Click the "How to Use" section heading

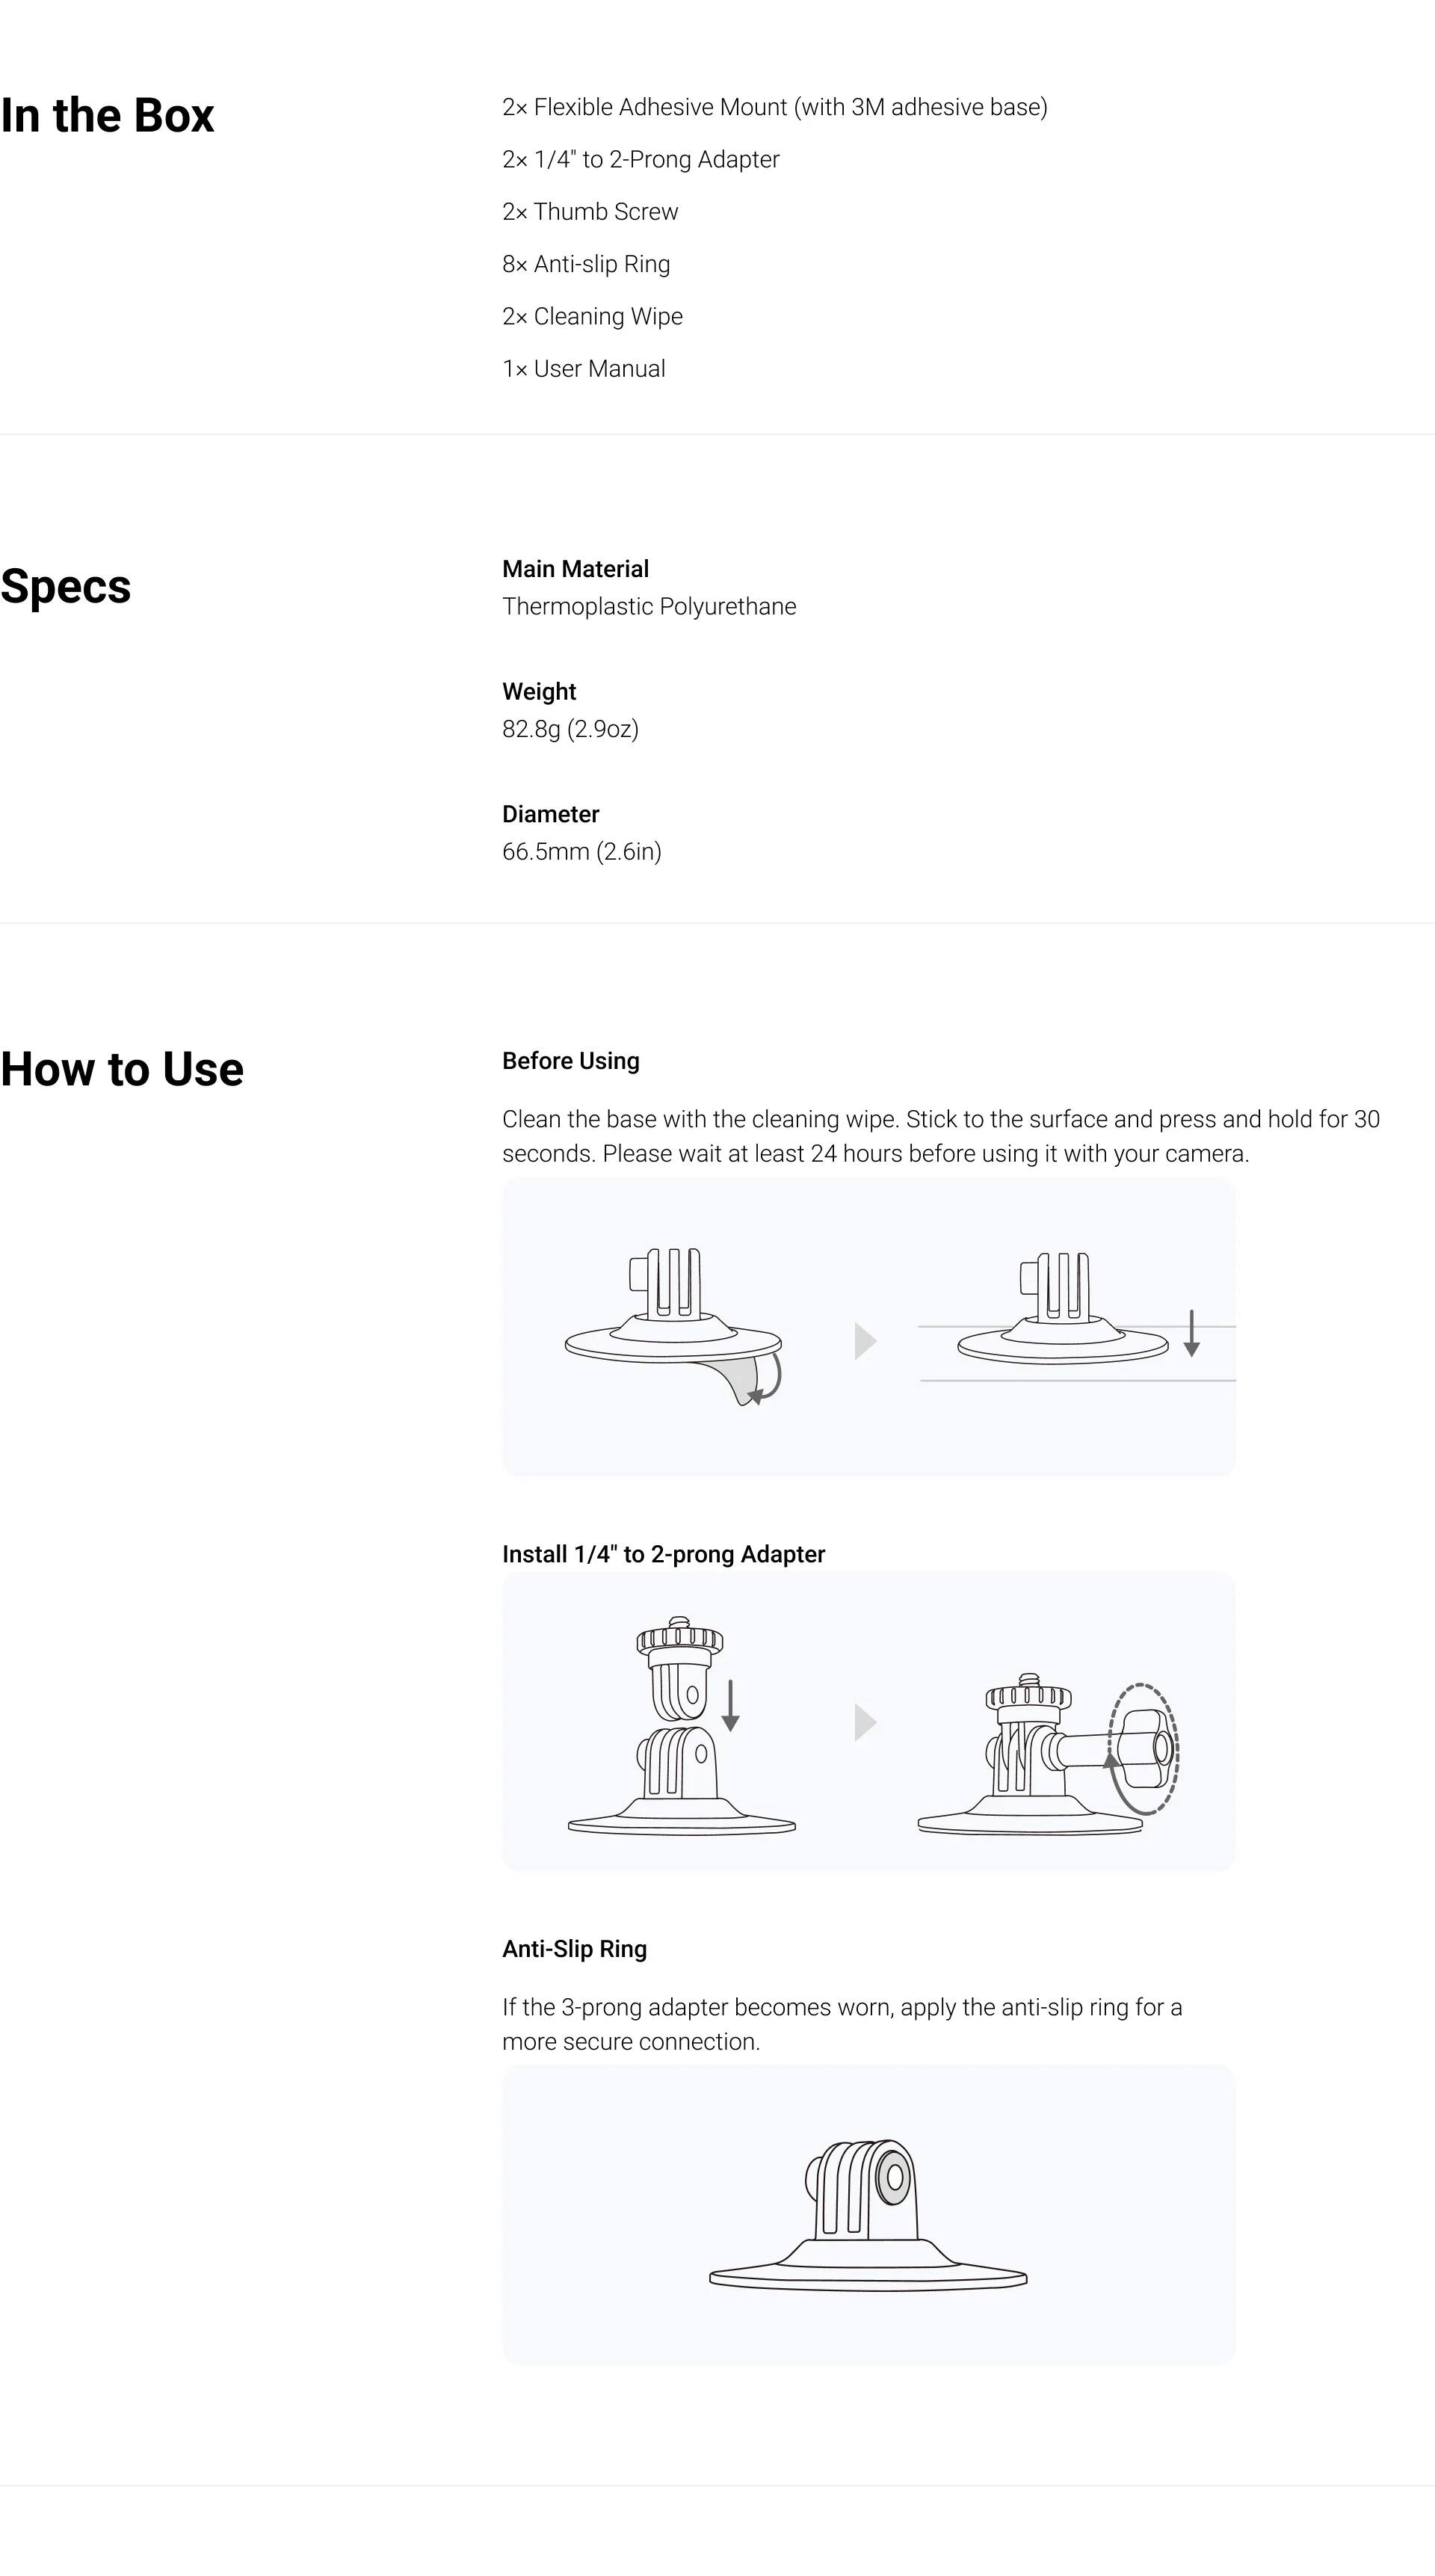[122, 1069]
